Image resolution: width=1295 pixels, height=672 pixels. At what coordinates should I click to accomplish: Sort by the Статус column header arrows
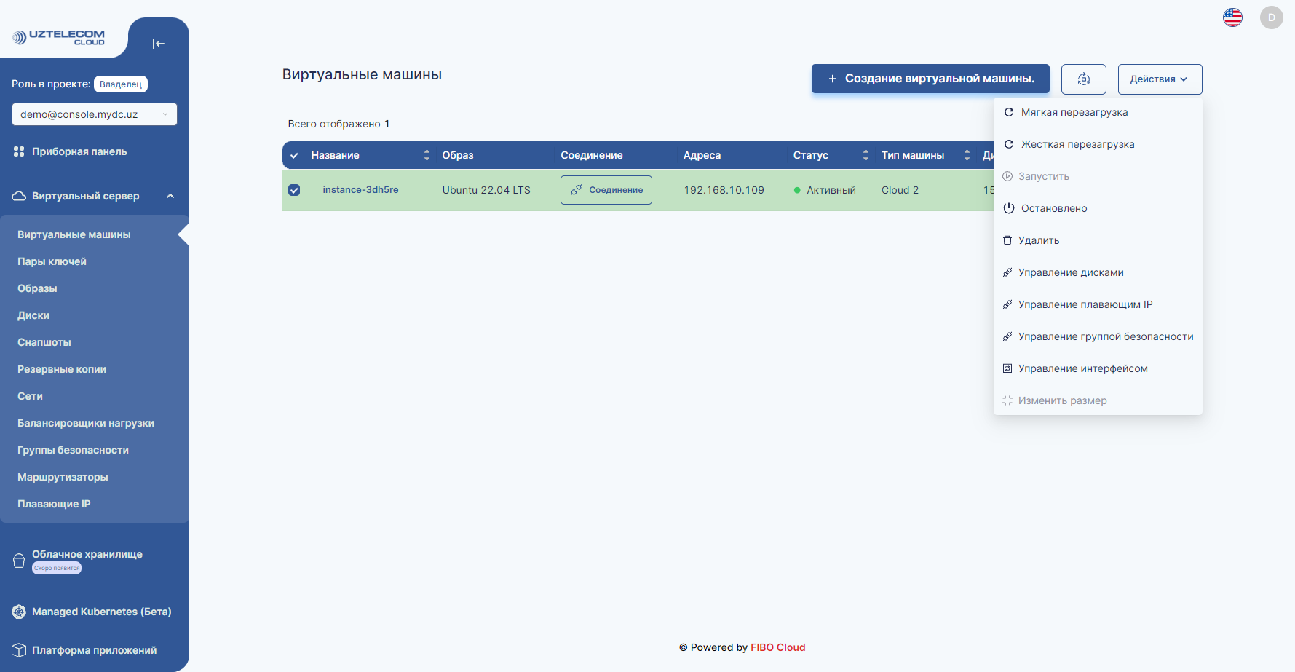(x=866, y=155)
